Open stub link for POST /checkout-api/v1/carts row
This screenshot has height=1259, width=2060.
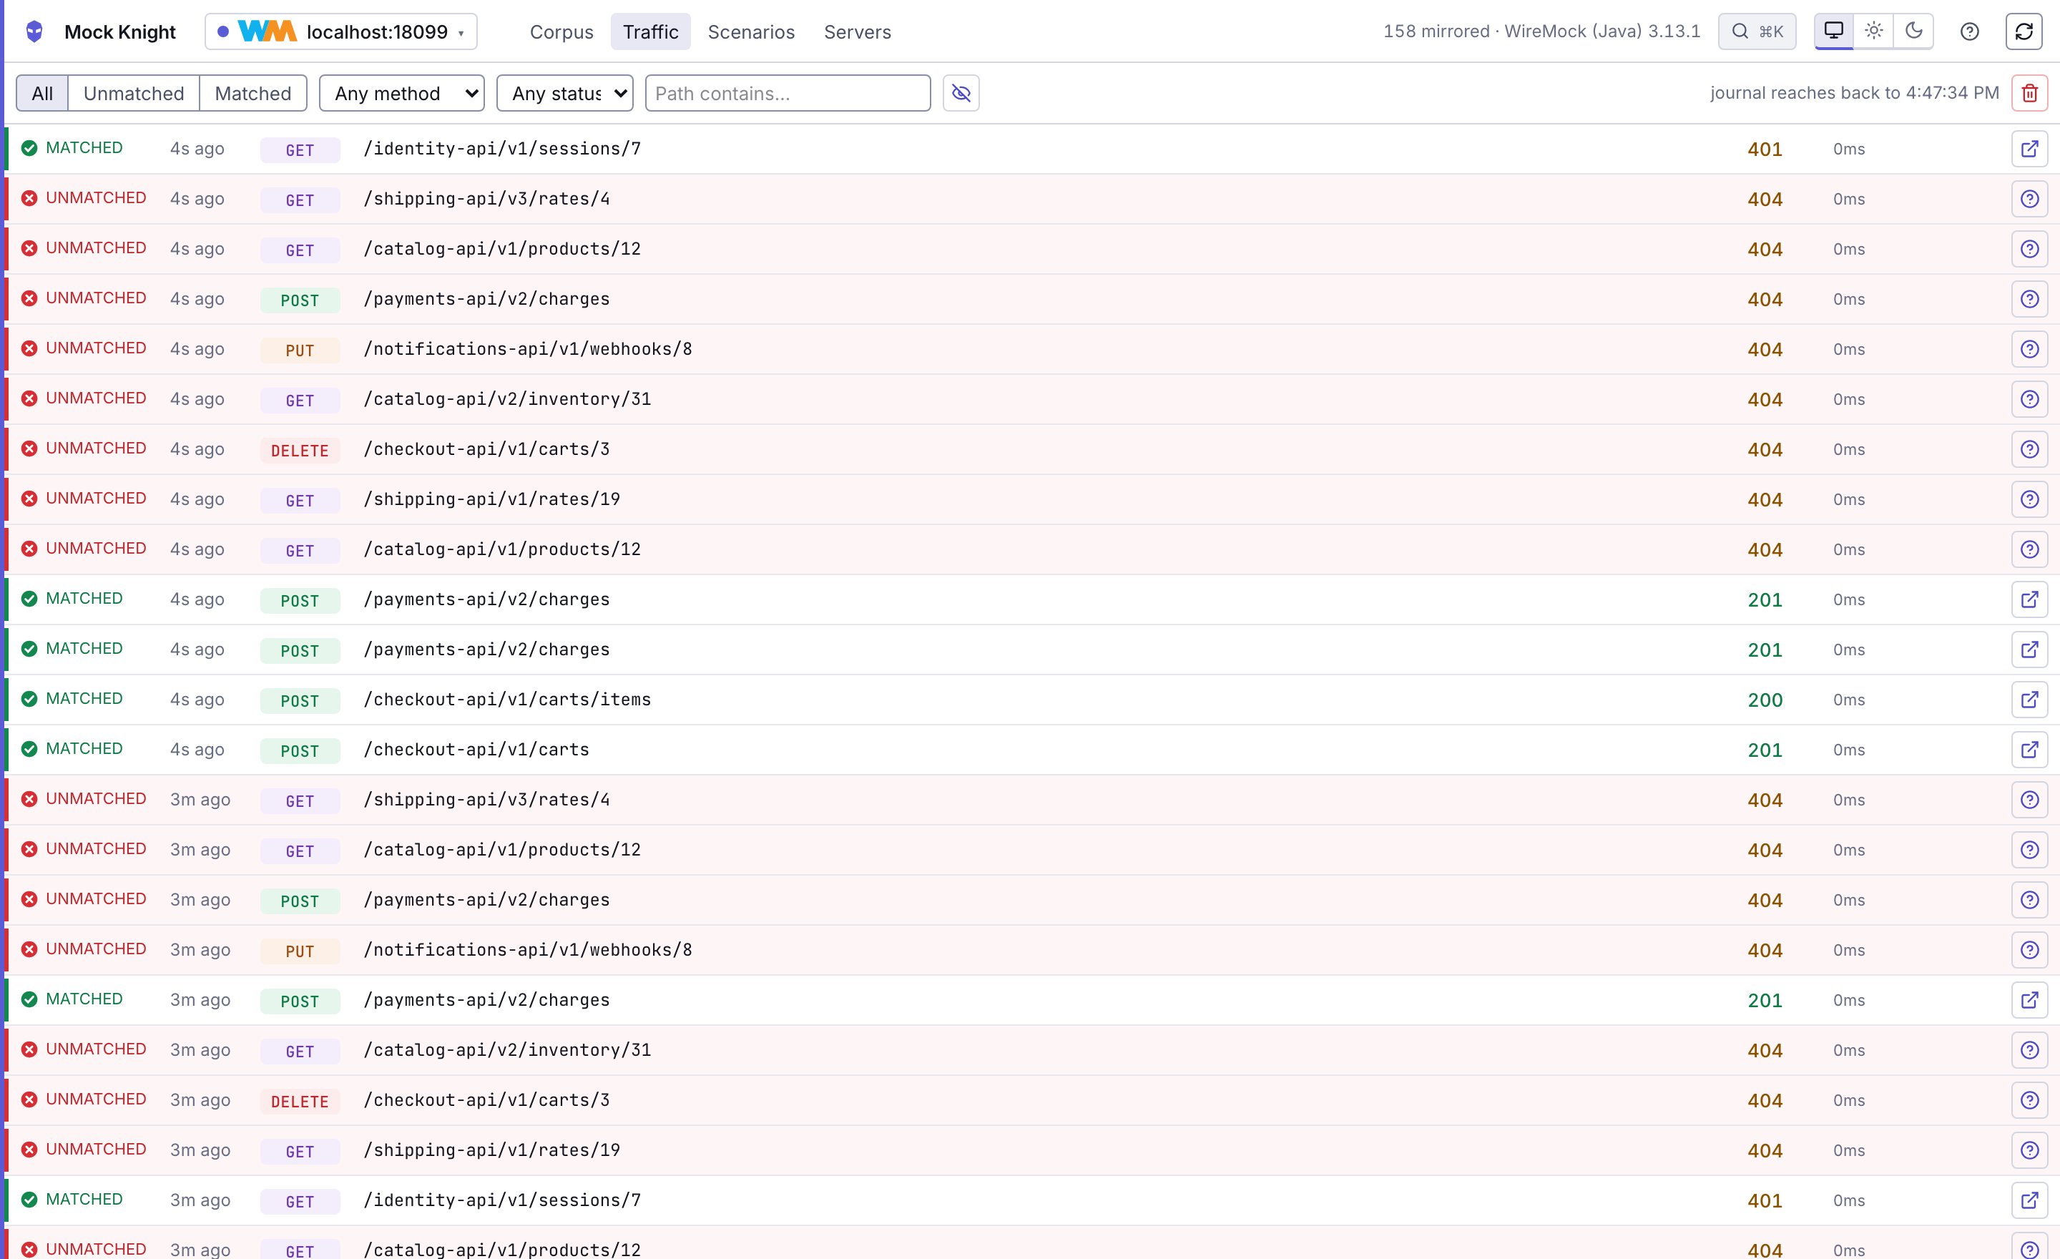2030,750
